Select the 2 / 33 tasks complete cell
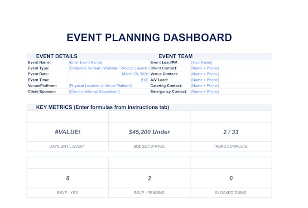Screen dimensions: 308x208 point(231,132)
